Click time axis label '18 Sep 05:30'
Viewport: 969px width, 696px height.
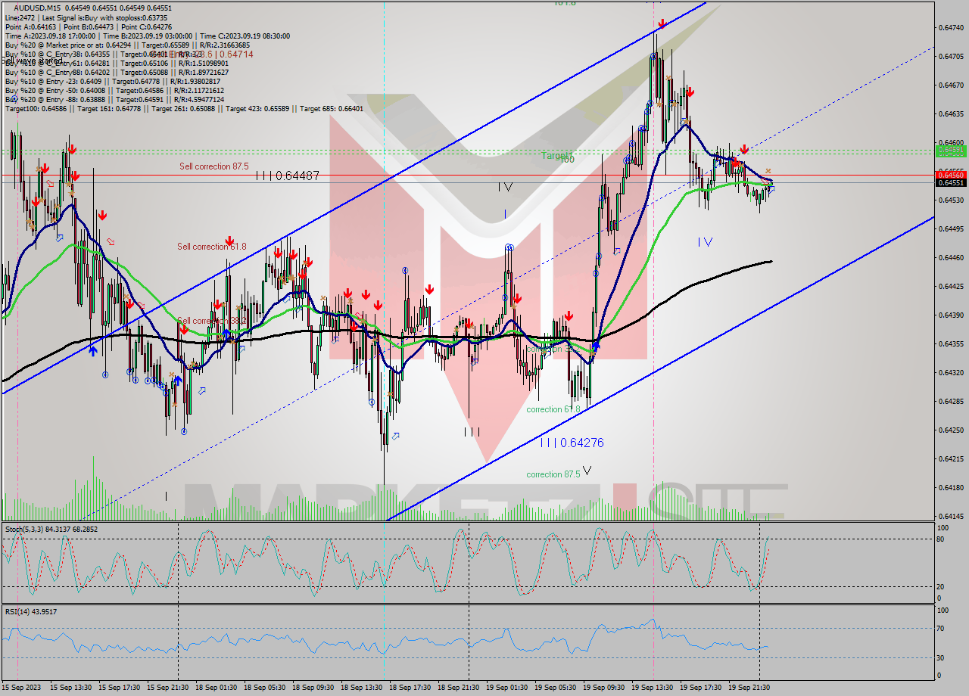265,688
